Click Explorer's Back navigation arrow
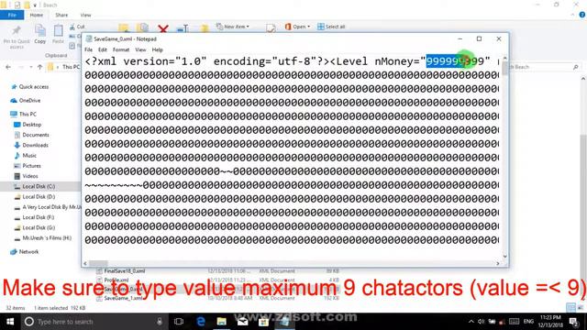This screenshot has height=330, width=587. 8,67
